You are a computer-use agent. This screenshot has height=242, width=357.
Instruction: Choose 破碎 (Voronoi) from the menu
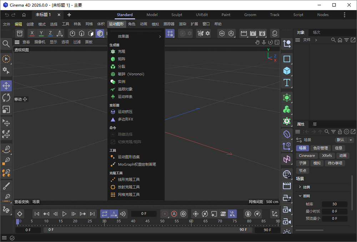click(131, 74)
